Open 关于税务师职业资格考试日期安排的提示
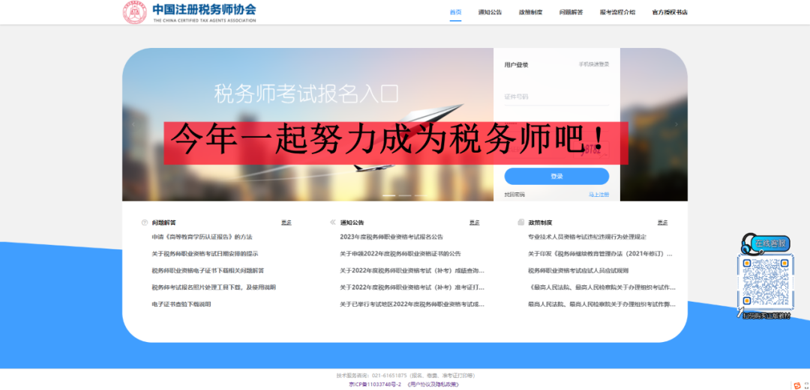Image resolution: width=810 pixels, height=390 pixels. click(x=205, y=254)
